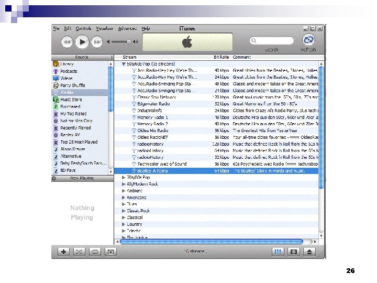Toggle artwork viewer button in bottom bar

click(110, 252)
